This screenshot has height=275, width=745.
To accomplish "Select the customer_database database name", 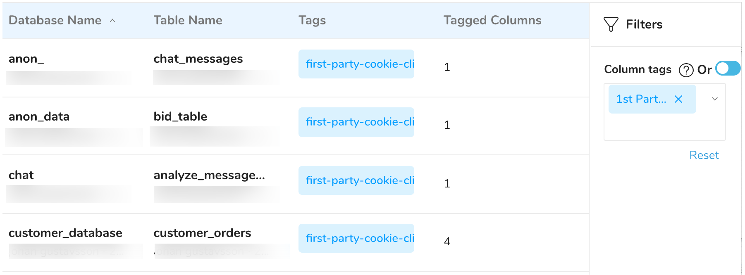I will coord(65,233).
